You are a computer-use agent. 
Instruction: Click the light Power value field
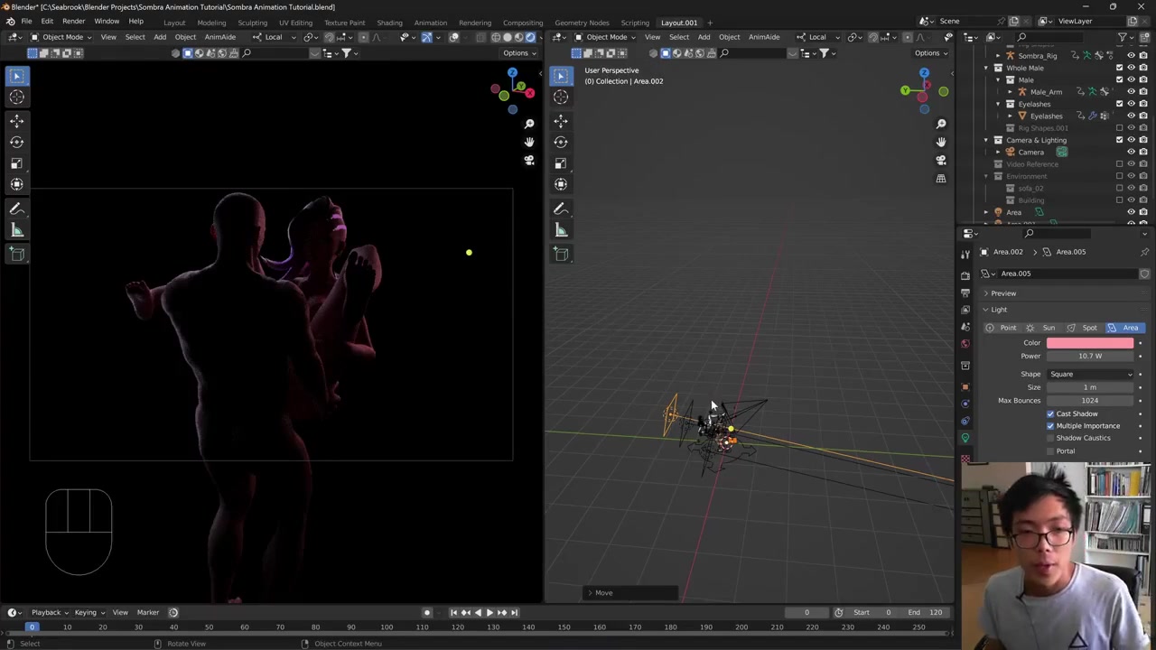point(1089,356)
